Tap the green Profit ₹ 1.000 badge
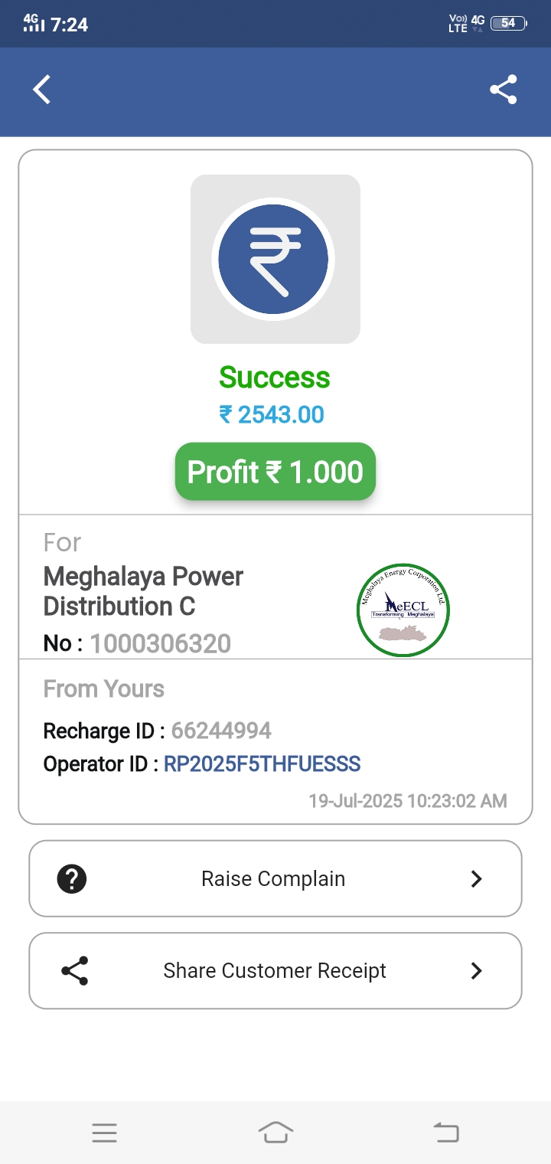 (275, 472)
